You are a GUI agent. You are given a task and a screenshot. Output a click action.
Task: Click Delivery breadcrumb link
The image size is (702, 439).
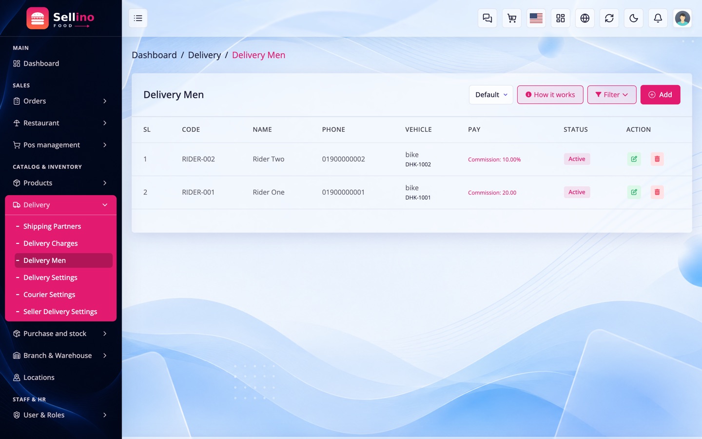(x=204, y=55)
